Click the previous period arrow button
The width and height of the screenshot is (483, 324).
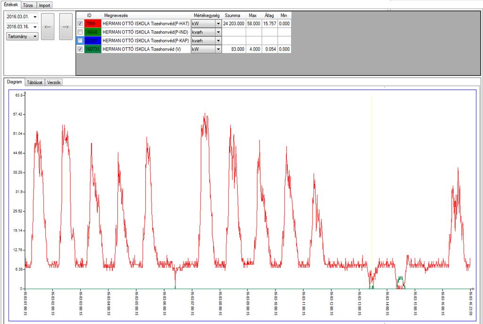coord(48,26)
